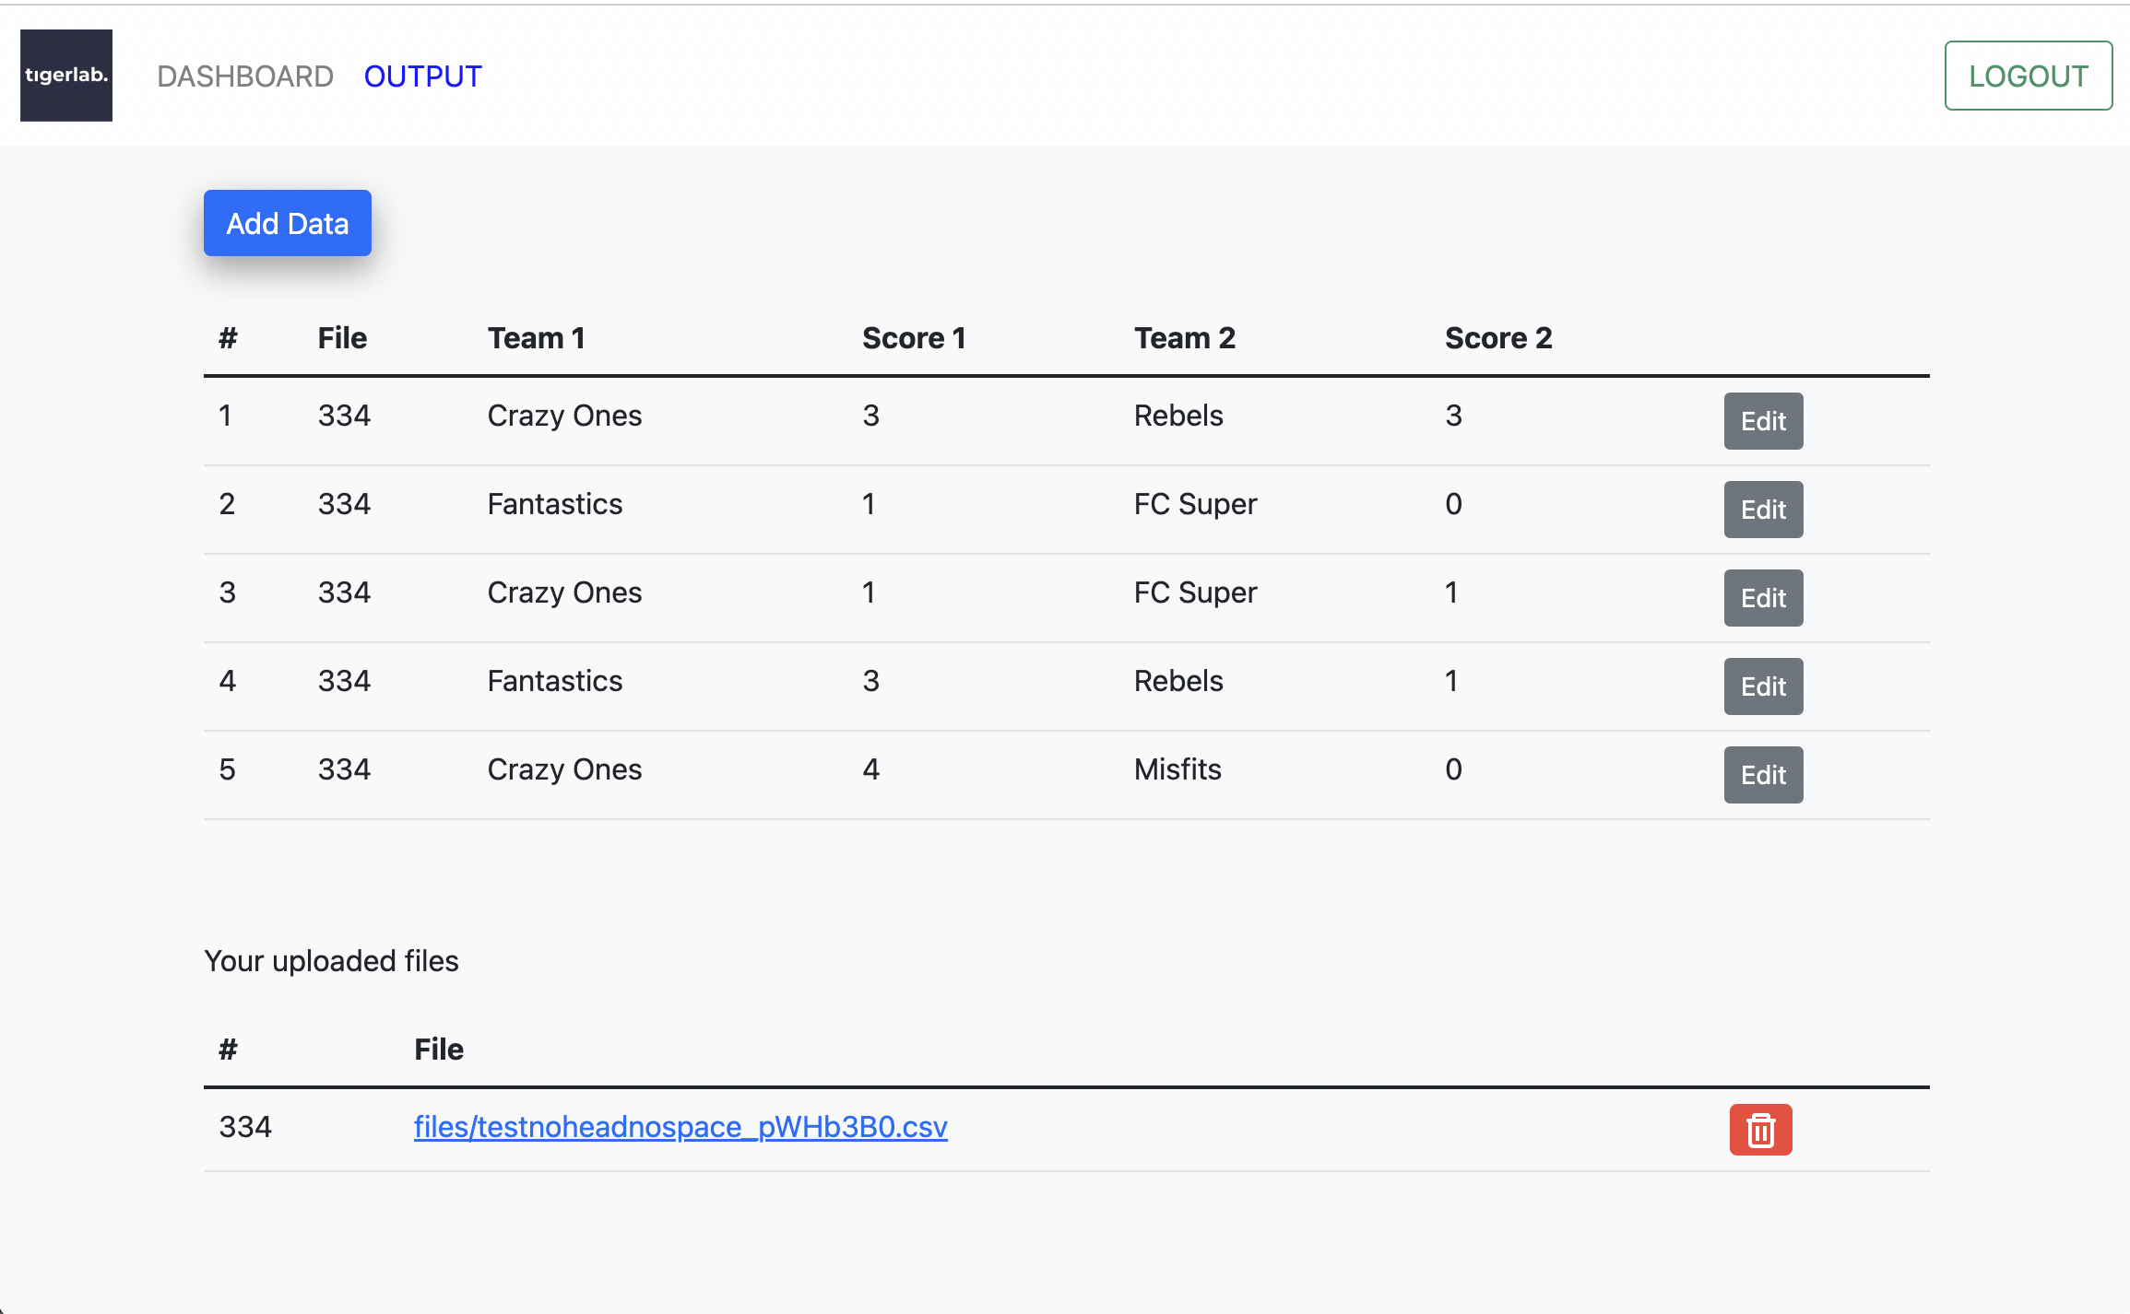Click the Score 2 column header
Screen dimensions: 2130x1314
1498,338
